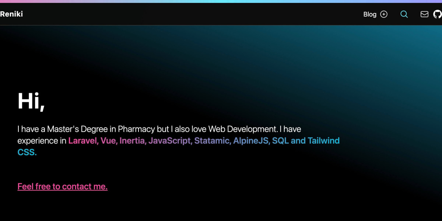The height and width of the screenshot is (221, 442).
Task: Click the word 'Inertia' in the skills list
Action: coord(133,141)
